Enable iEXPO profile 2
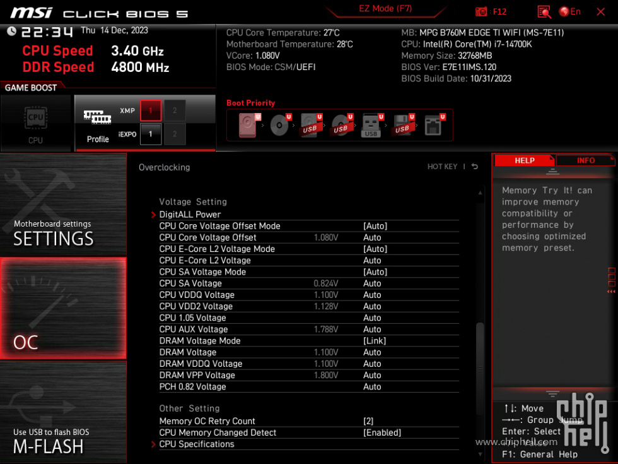This screenshot has width=618, height=464. coord(175,134)
